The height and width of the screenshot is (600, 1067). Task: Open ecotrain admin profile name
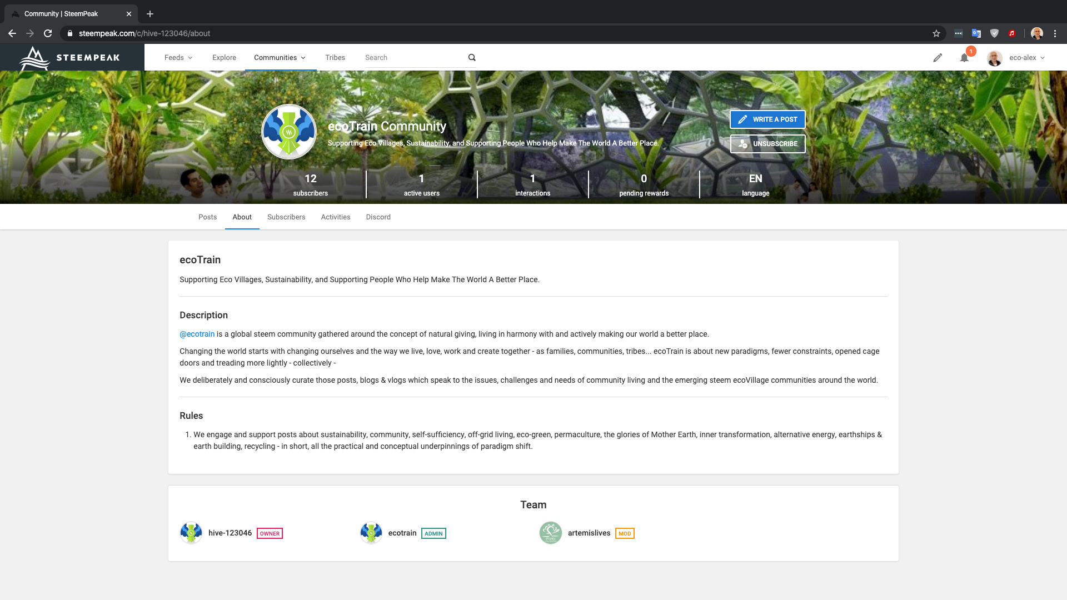tap(402, 533)
